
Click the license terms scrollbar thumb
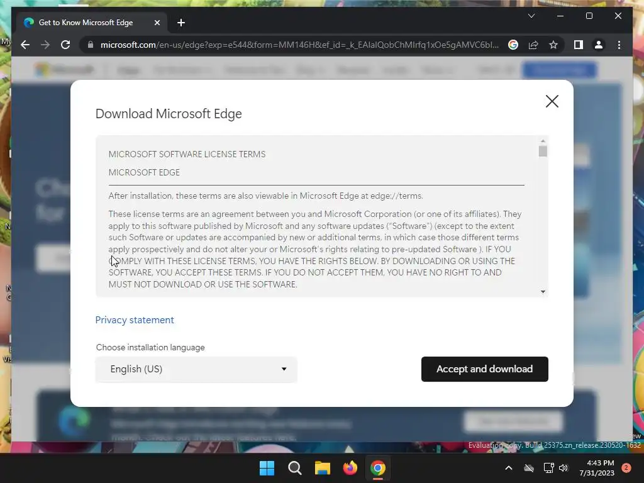(543, 151)
